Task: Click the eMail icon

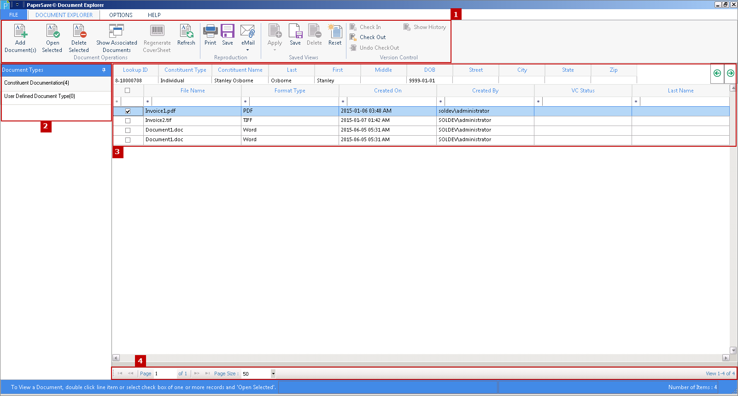Action: click(248, 31)
